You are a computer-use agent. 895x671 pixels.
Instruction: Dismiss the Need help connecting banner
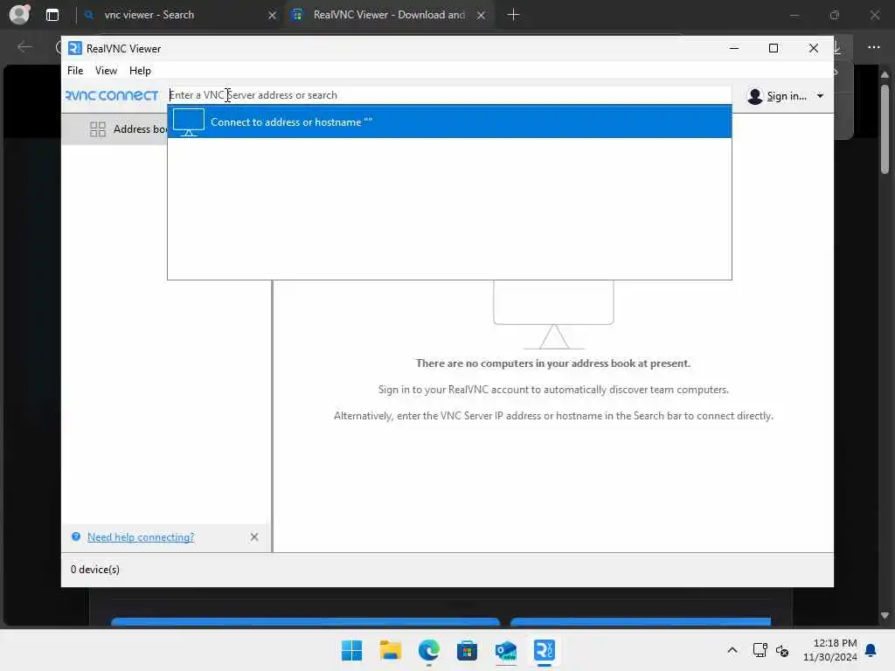tap(254, 537)
